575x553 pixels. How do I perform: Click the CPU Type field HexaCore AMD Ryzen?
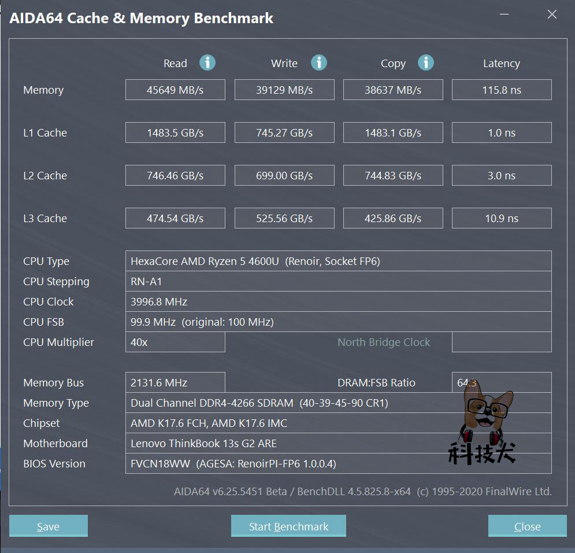[339, 261]
